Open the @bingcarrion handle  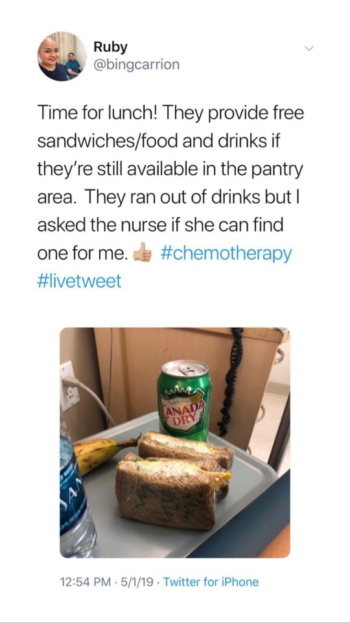coord(137,65)
